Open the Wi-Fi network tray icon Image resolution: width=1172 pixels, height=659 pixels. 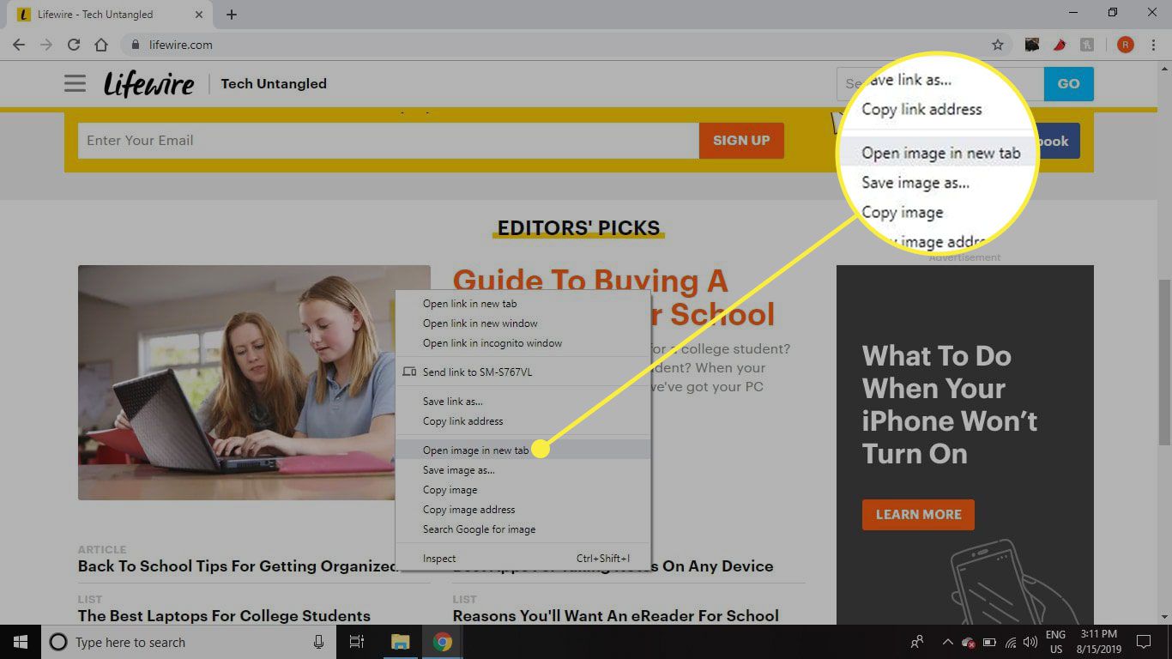tap(1011, 642)
